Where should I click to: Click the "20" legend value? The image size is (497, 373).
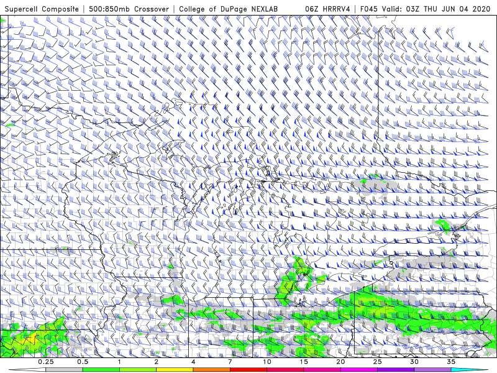click(340, 362)
